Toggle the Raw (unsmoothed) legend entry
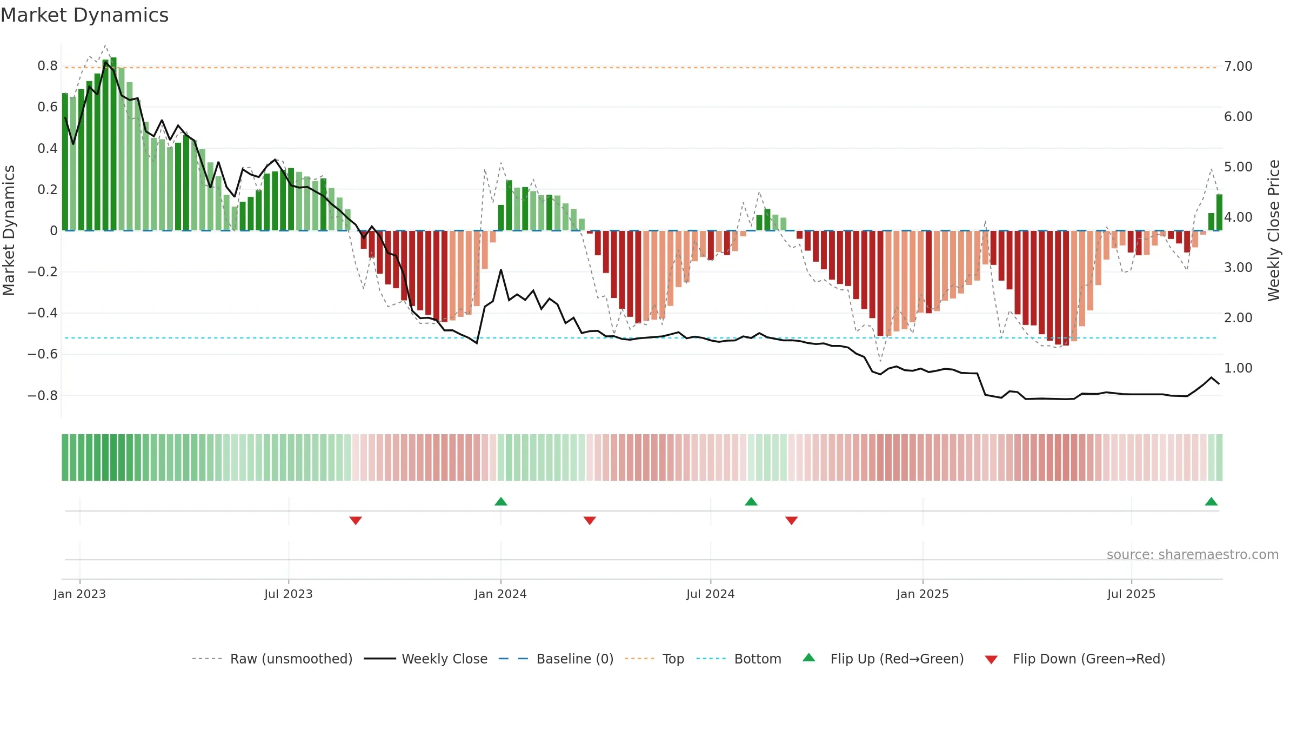1297x730 pixels. pos(272,659)
